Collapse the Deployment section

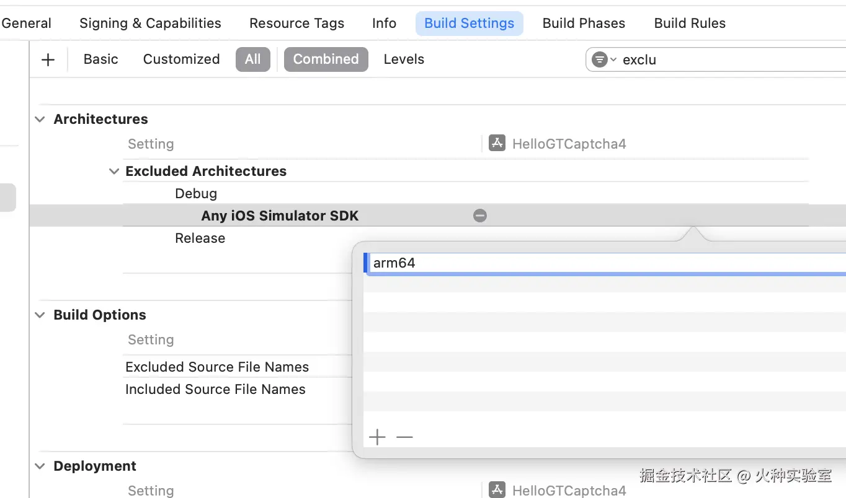point(40,466)
